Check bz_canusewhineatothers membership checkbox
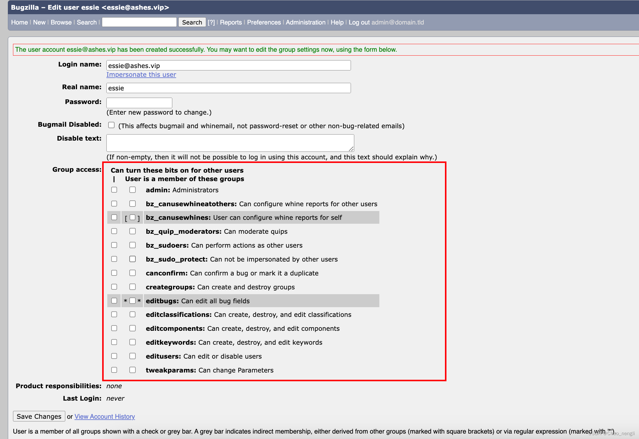Image resolution: width=639 pixels, height=439 pixels. [x=133, y=204]
